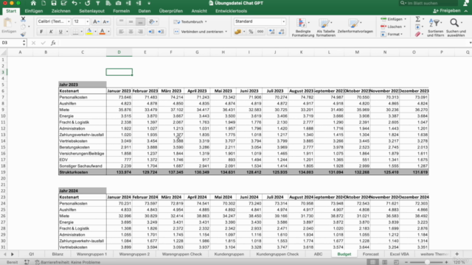Decrease font size with smaller A icon
This screenshot has height=265, width=472.
(105, 21)
